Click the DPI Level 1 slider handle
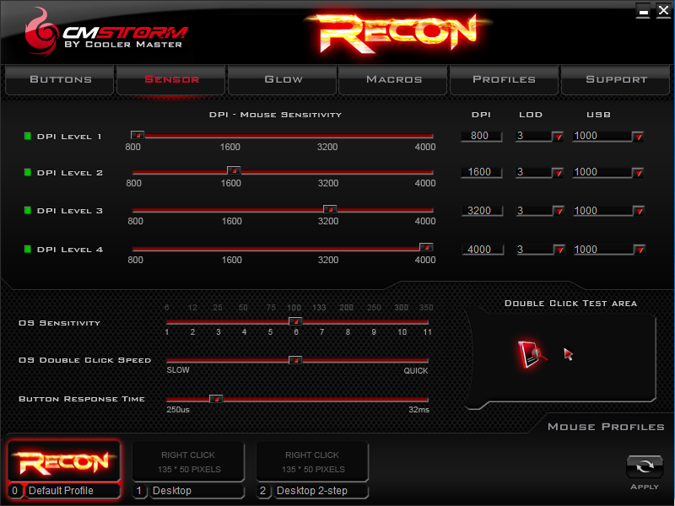 (x=138, y=135)
